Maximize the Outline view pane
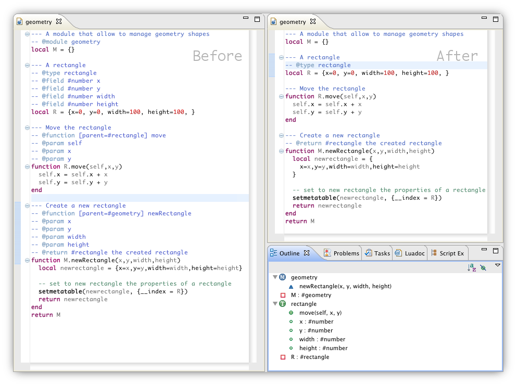The height and width of the screenshot is (386, 517). point(496,251)
